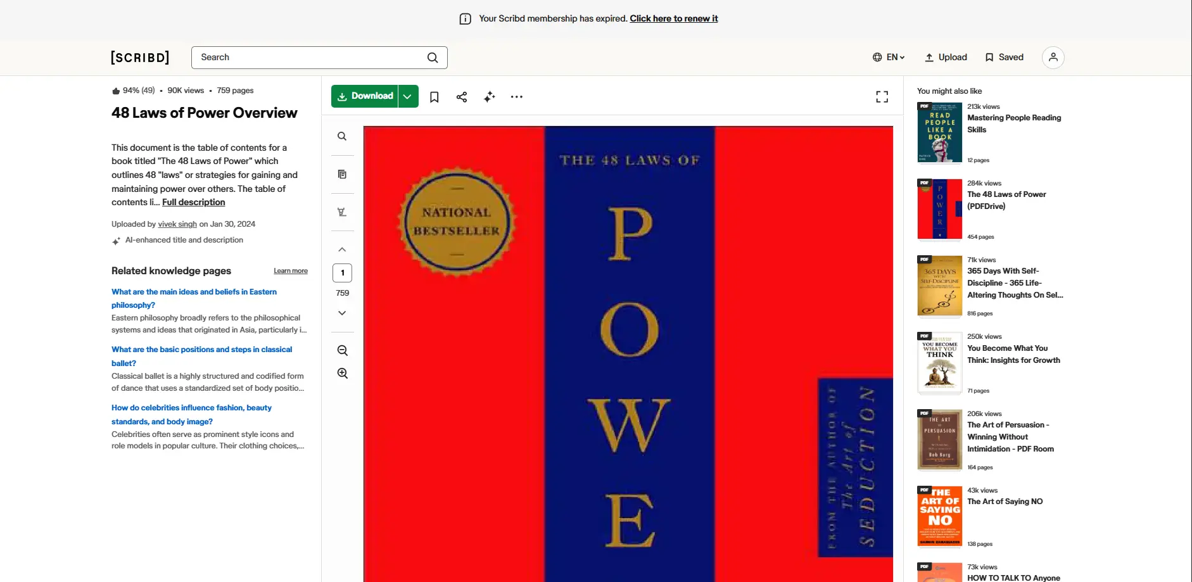Open the AI sparkle assistant icon

point(489,97)
